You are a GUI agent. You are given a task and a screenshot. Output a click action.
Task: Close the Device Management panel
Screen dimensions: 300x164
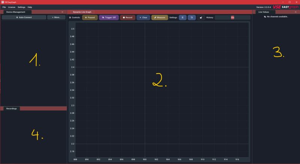tap(62, 12)
